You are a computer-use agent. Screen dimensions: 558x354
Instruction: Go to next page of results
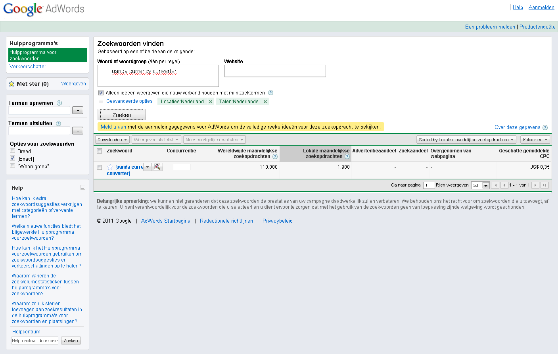[x=535, y=185]
